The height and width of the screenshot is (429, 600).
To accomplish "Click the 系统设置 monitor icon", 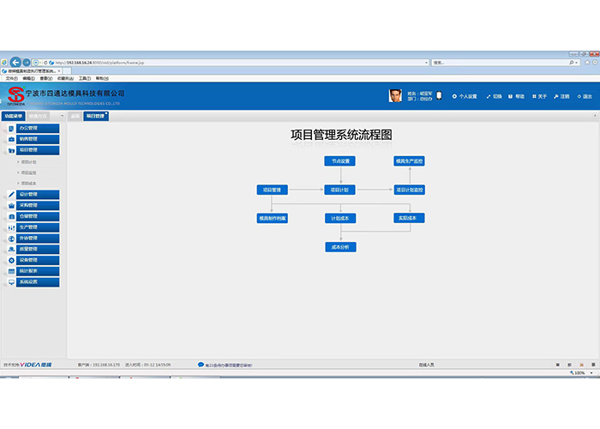I will click(11, 281).
